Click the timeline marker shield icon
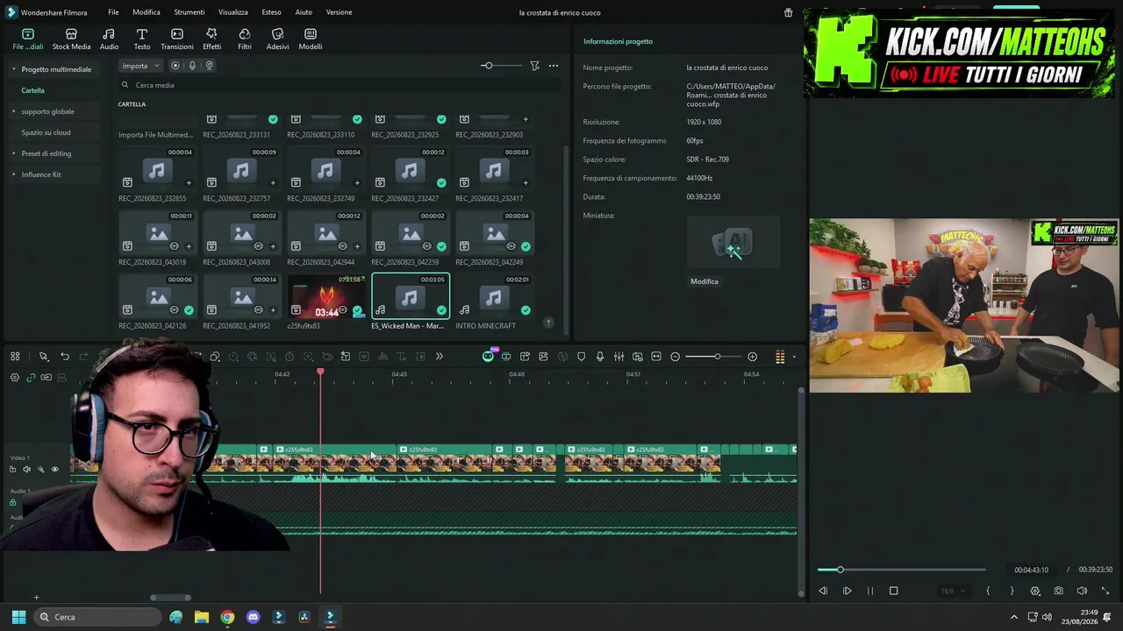 click(581, 357)
